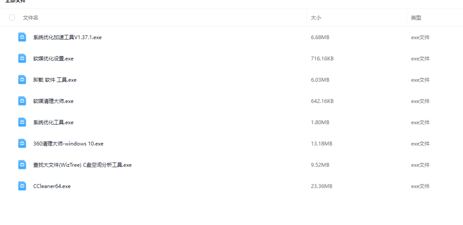
Task: Click the file icon beside 系统优化加速工具V1.37.1.exe
Action: point(22,37)
